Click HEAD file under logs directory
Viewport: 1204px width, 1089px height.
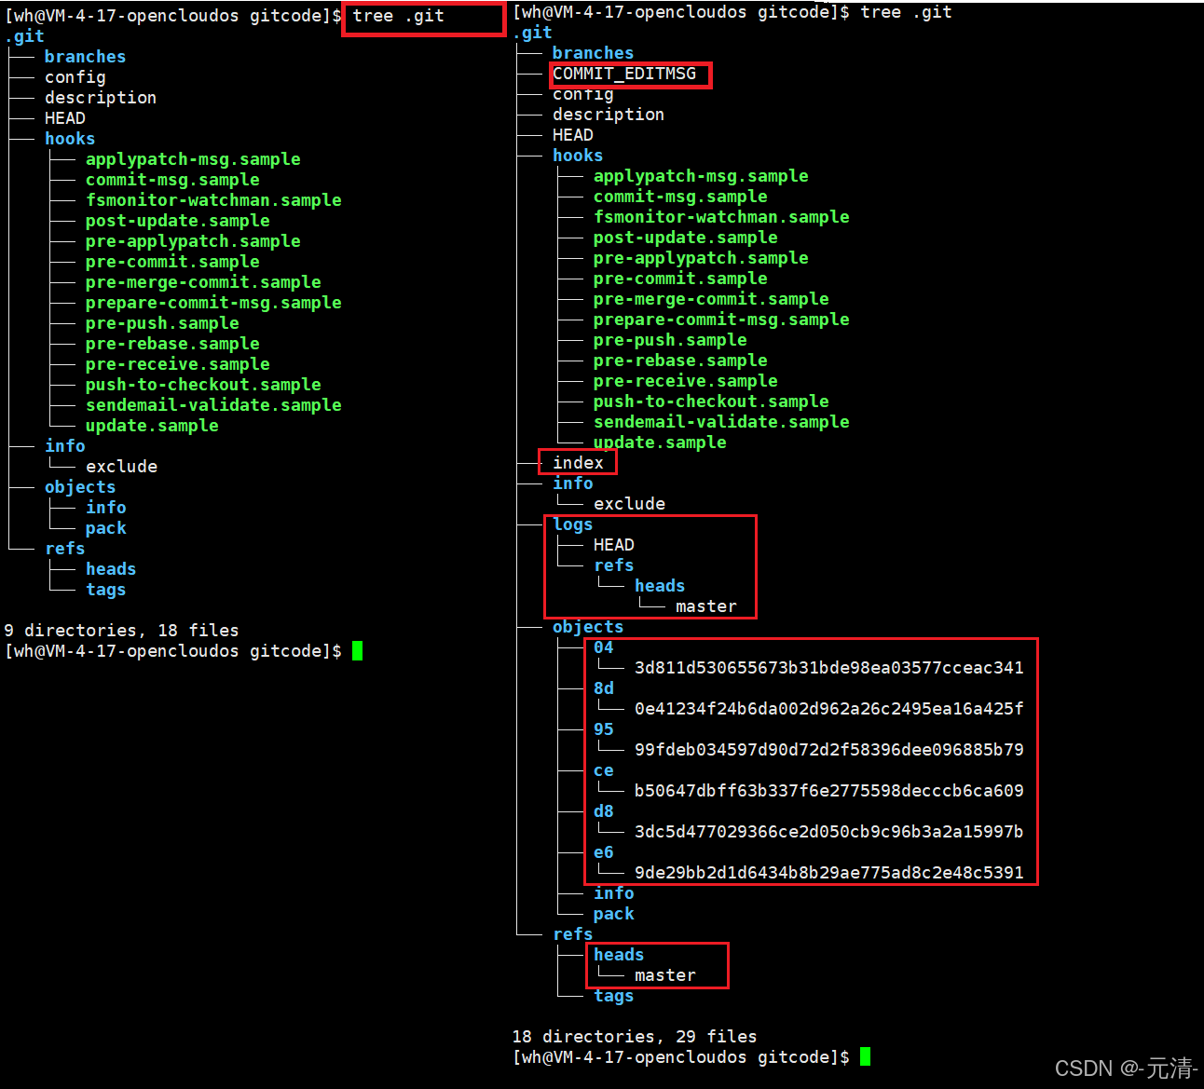pos(613,545)
